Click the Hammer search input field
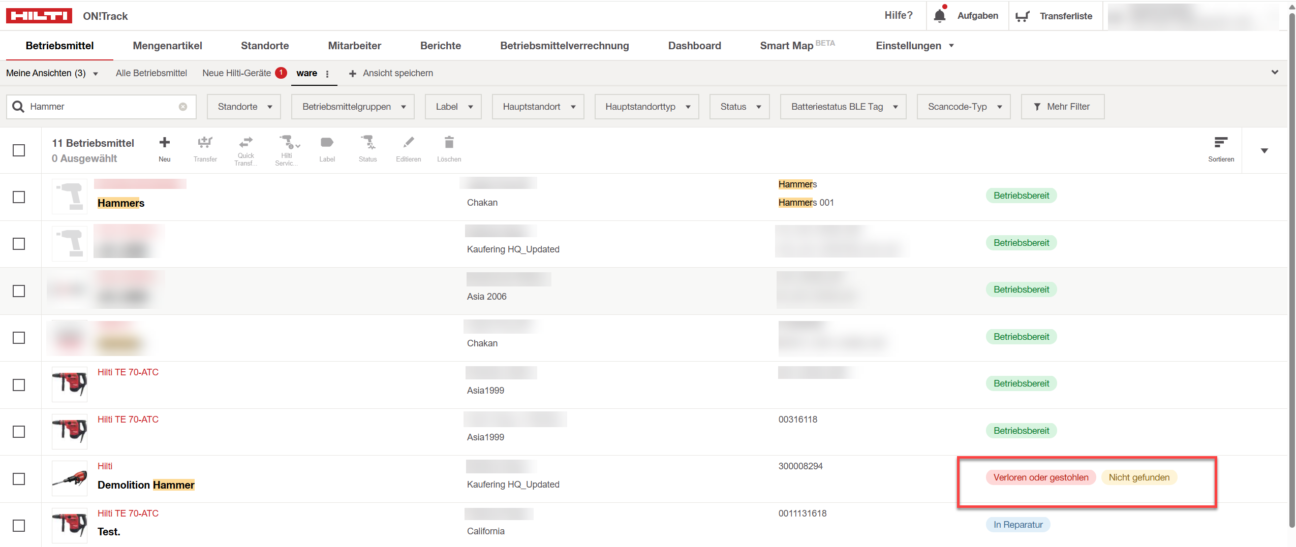 tap(102, 107)
